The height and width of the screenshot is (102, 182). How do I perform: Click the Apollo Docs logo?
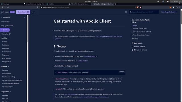click(x=8, y=12)
